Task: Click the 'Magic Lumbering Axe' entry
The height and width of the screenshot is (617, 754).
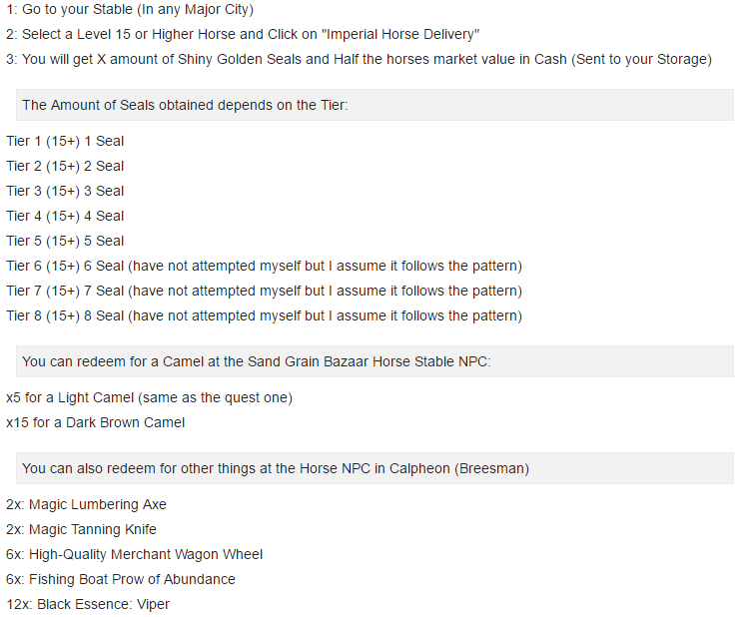Action: click(86, 505)
